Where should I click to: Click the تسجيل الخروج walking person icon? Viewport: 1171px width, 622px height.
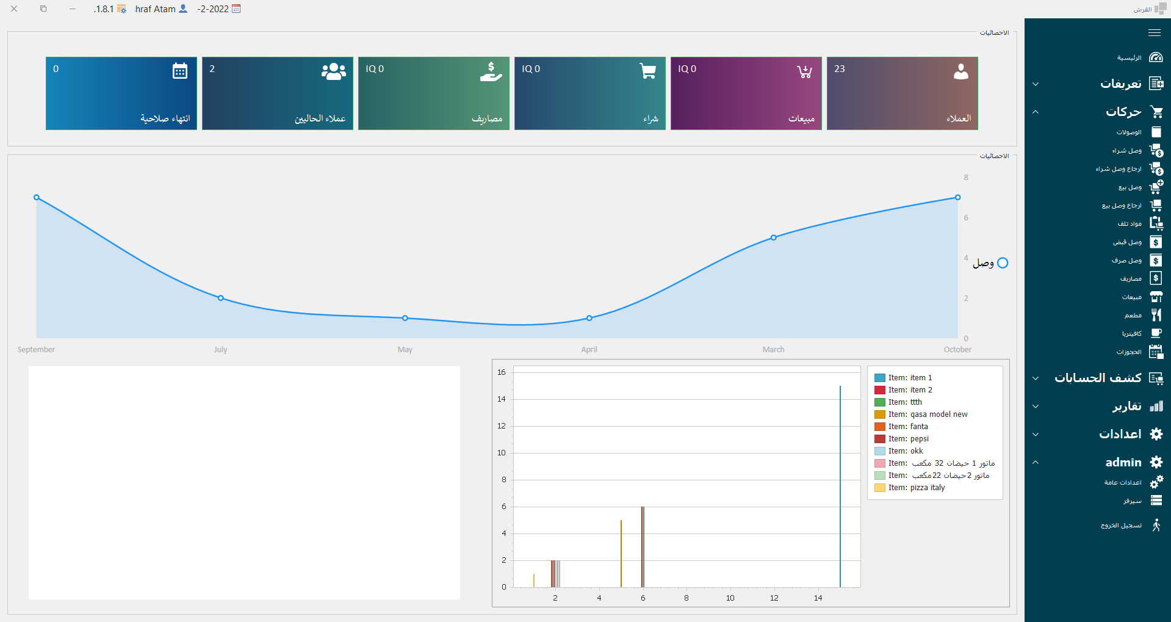(1156, 525)
